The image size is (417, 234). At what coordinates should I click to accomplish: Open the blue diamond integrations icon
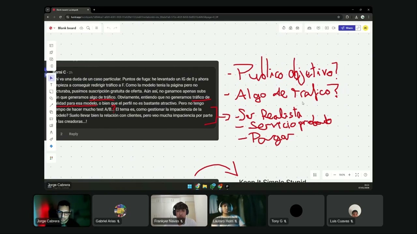pyautogui.click(x=51, y=146)
